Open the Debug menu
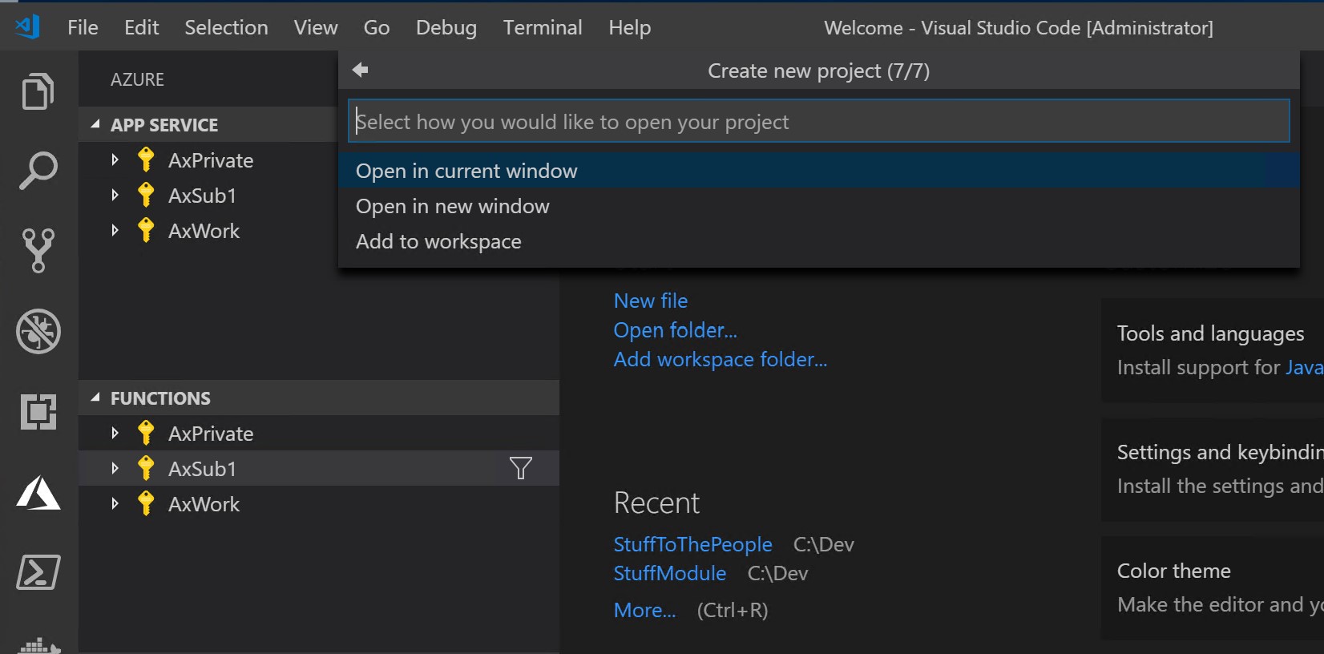The image size is (1324, 654). pyautogui.click(x=446, y=27)
